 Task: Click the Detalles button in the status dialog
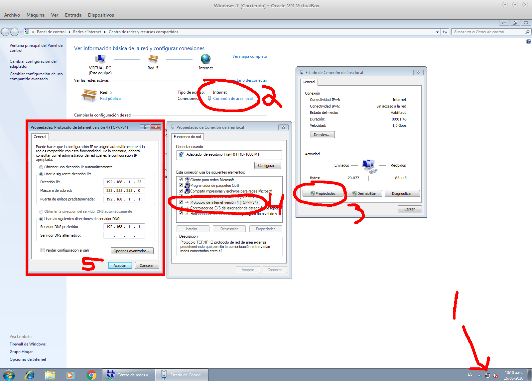click(x=323, y=135)
